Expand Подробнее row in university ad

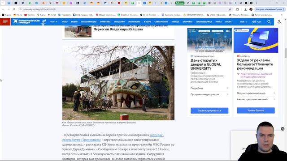click(209, 89)
